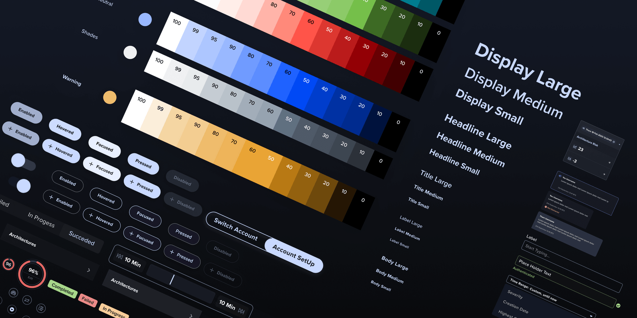Click the green Completed status chip
This screenshot has width=637, height=318.
point(63,289)
